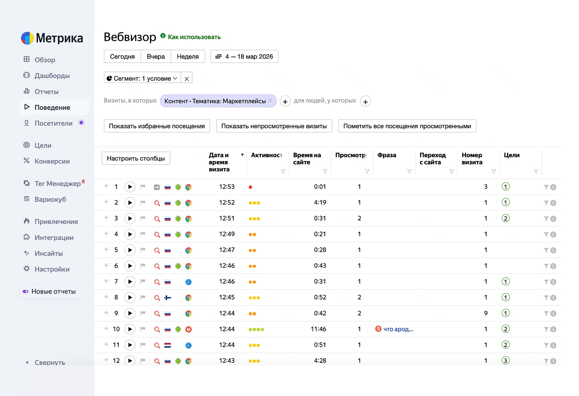This screenshot has height=396, width=579.
Task: Add a visit condition with plus button
Action: pos(285,102)
